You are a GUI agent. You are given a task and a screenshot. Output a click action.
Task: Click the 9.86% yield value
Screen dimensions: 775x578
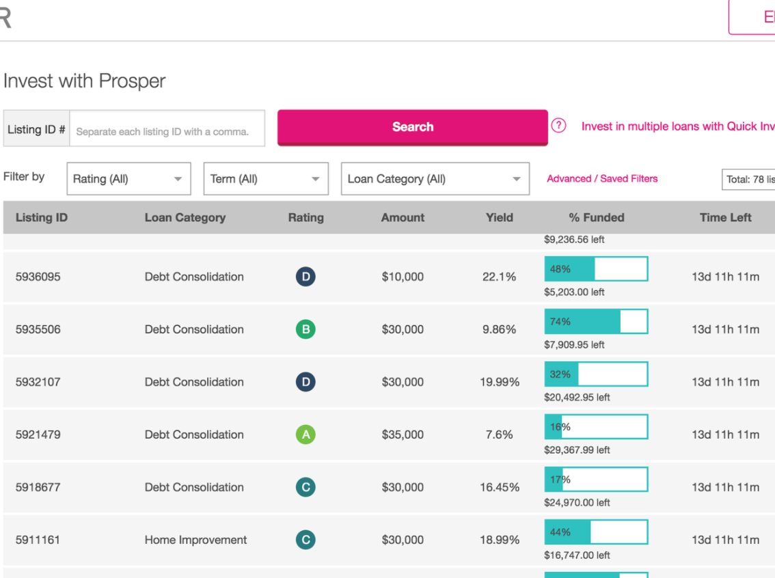499,329
